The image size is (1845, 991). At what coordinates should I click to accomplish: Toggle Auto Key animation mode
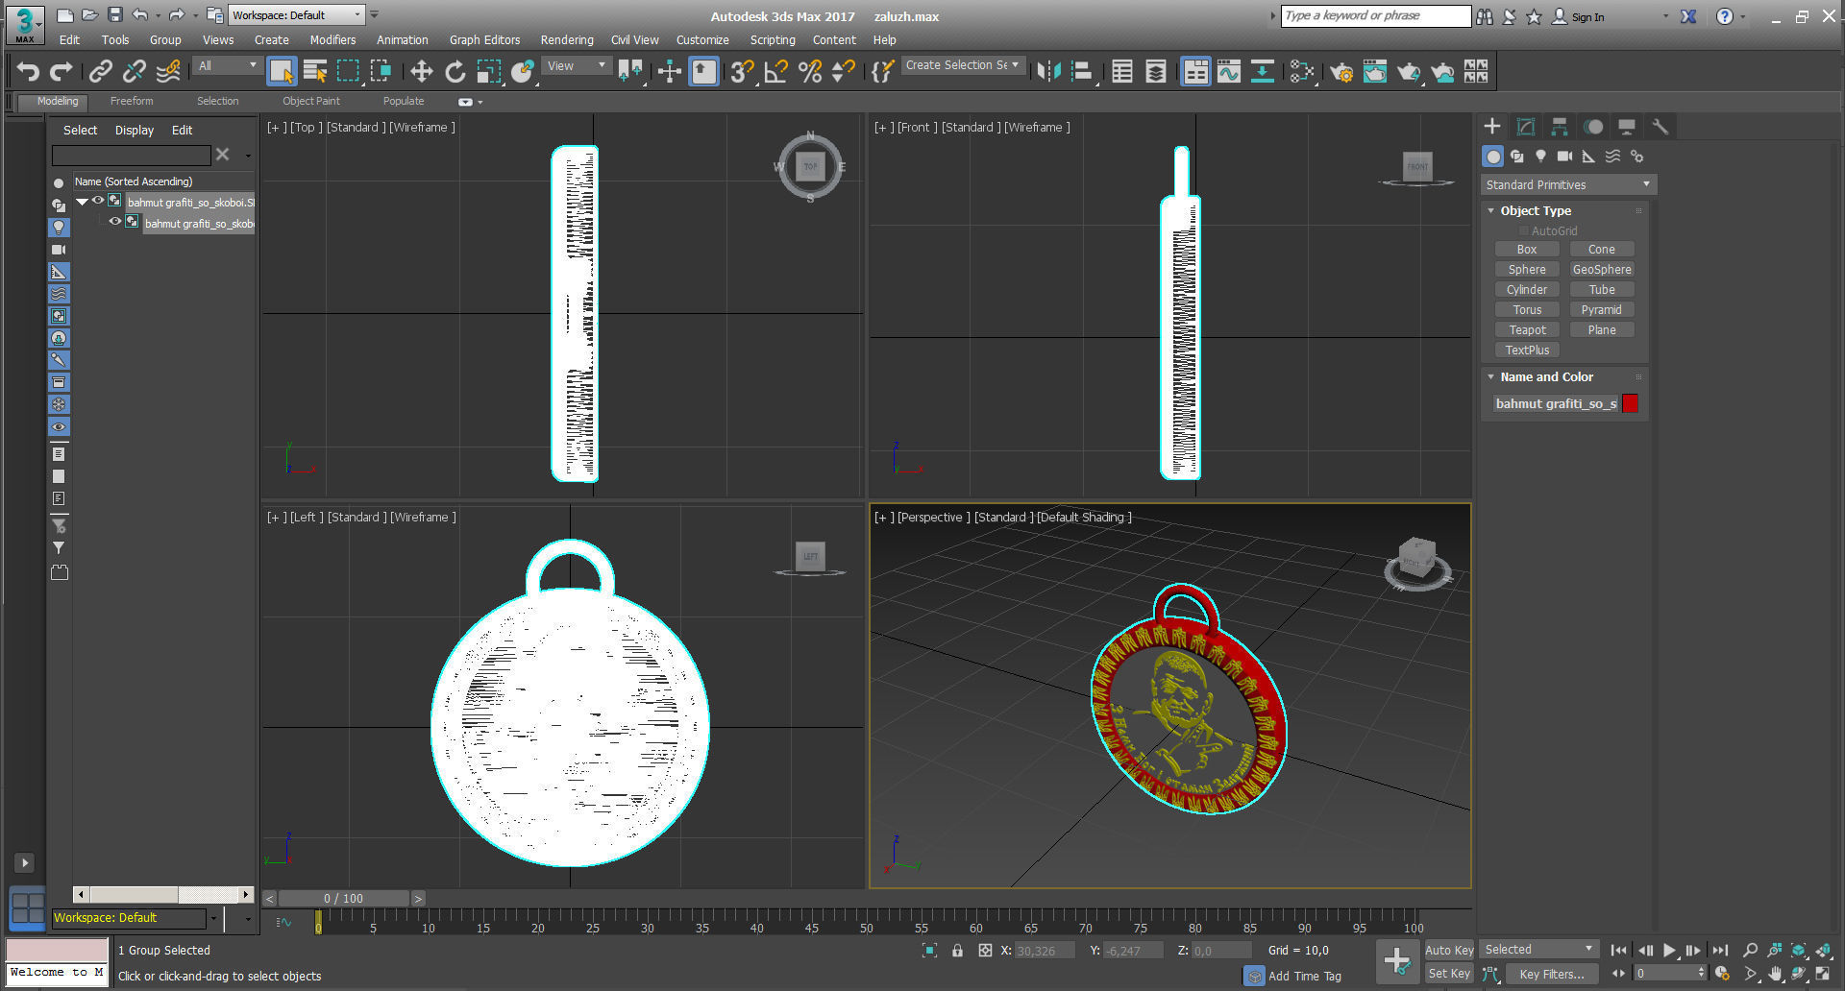(1449, 950)
